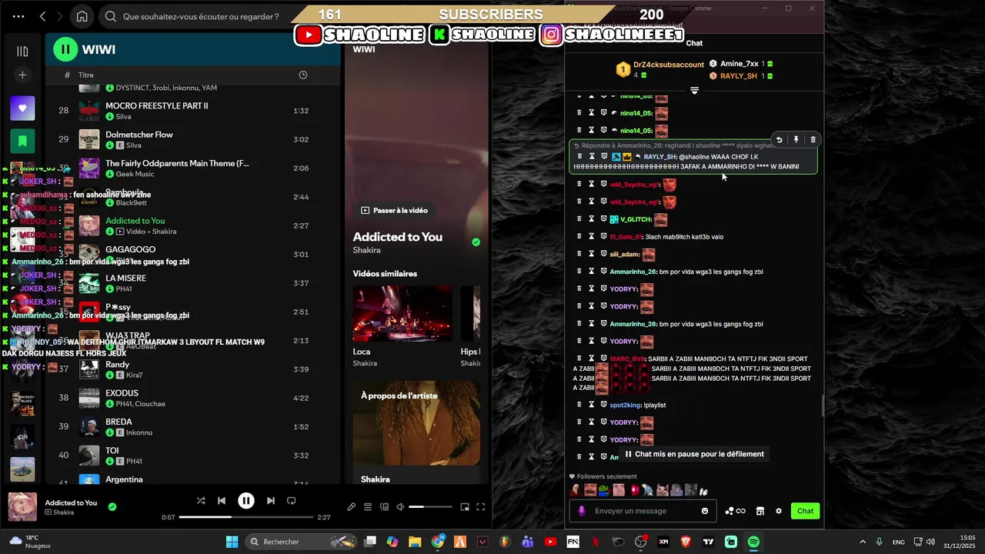Pin the highlighted RAYLY_SH message

click(796, 139)
